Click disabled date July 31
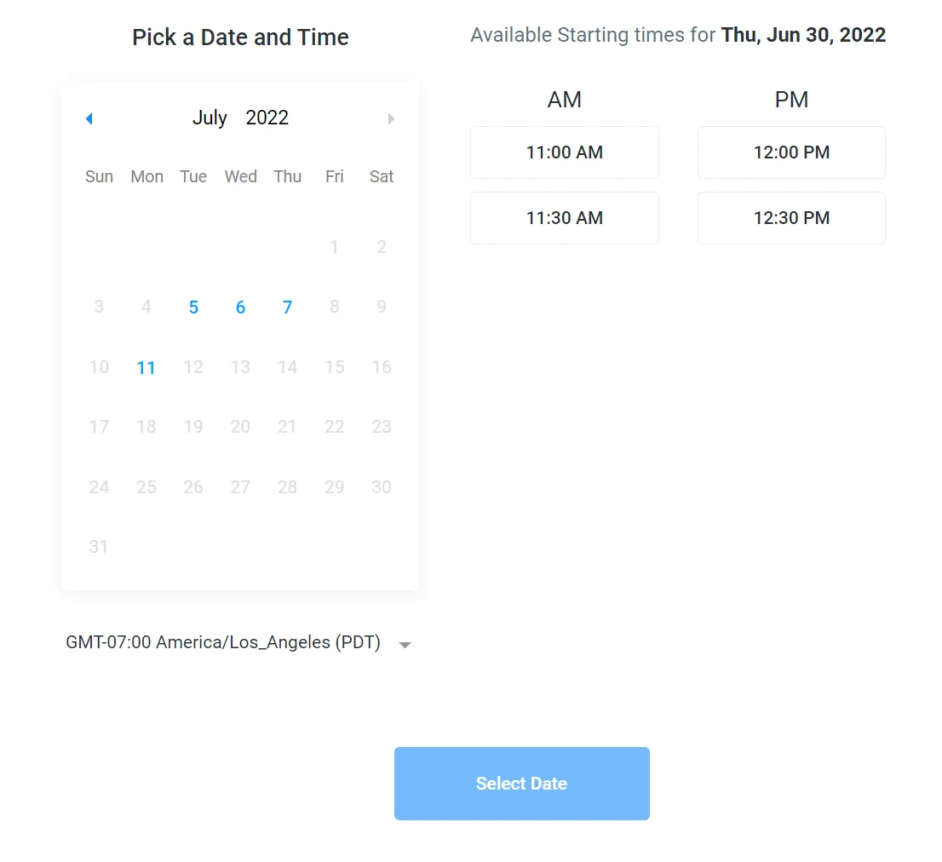This screenshot has height=862, width=942. [x=99, y=547]
